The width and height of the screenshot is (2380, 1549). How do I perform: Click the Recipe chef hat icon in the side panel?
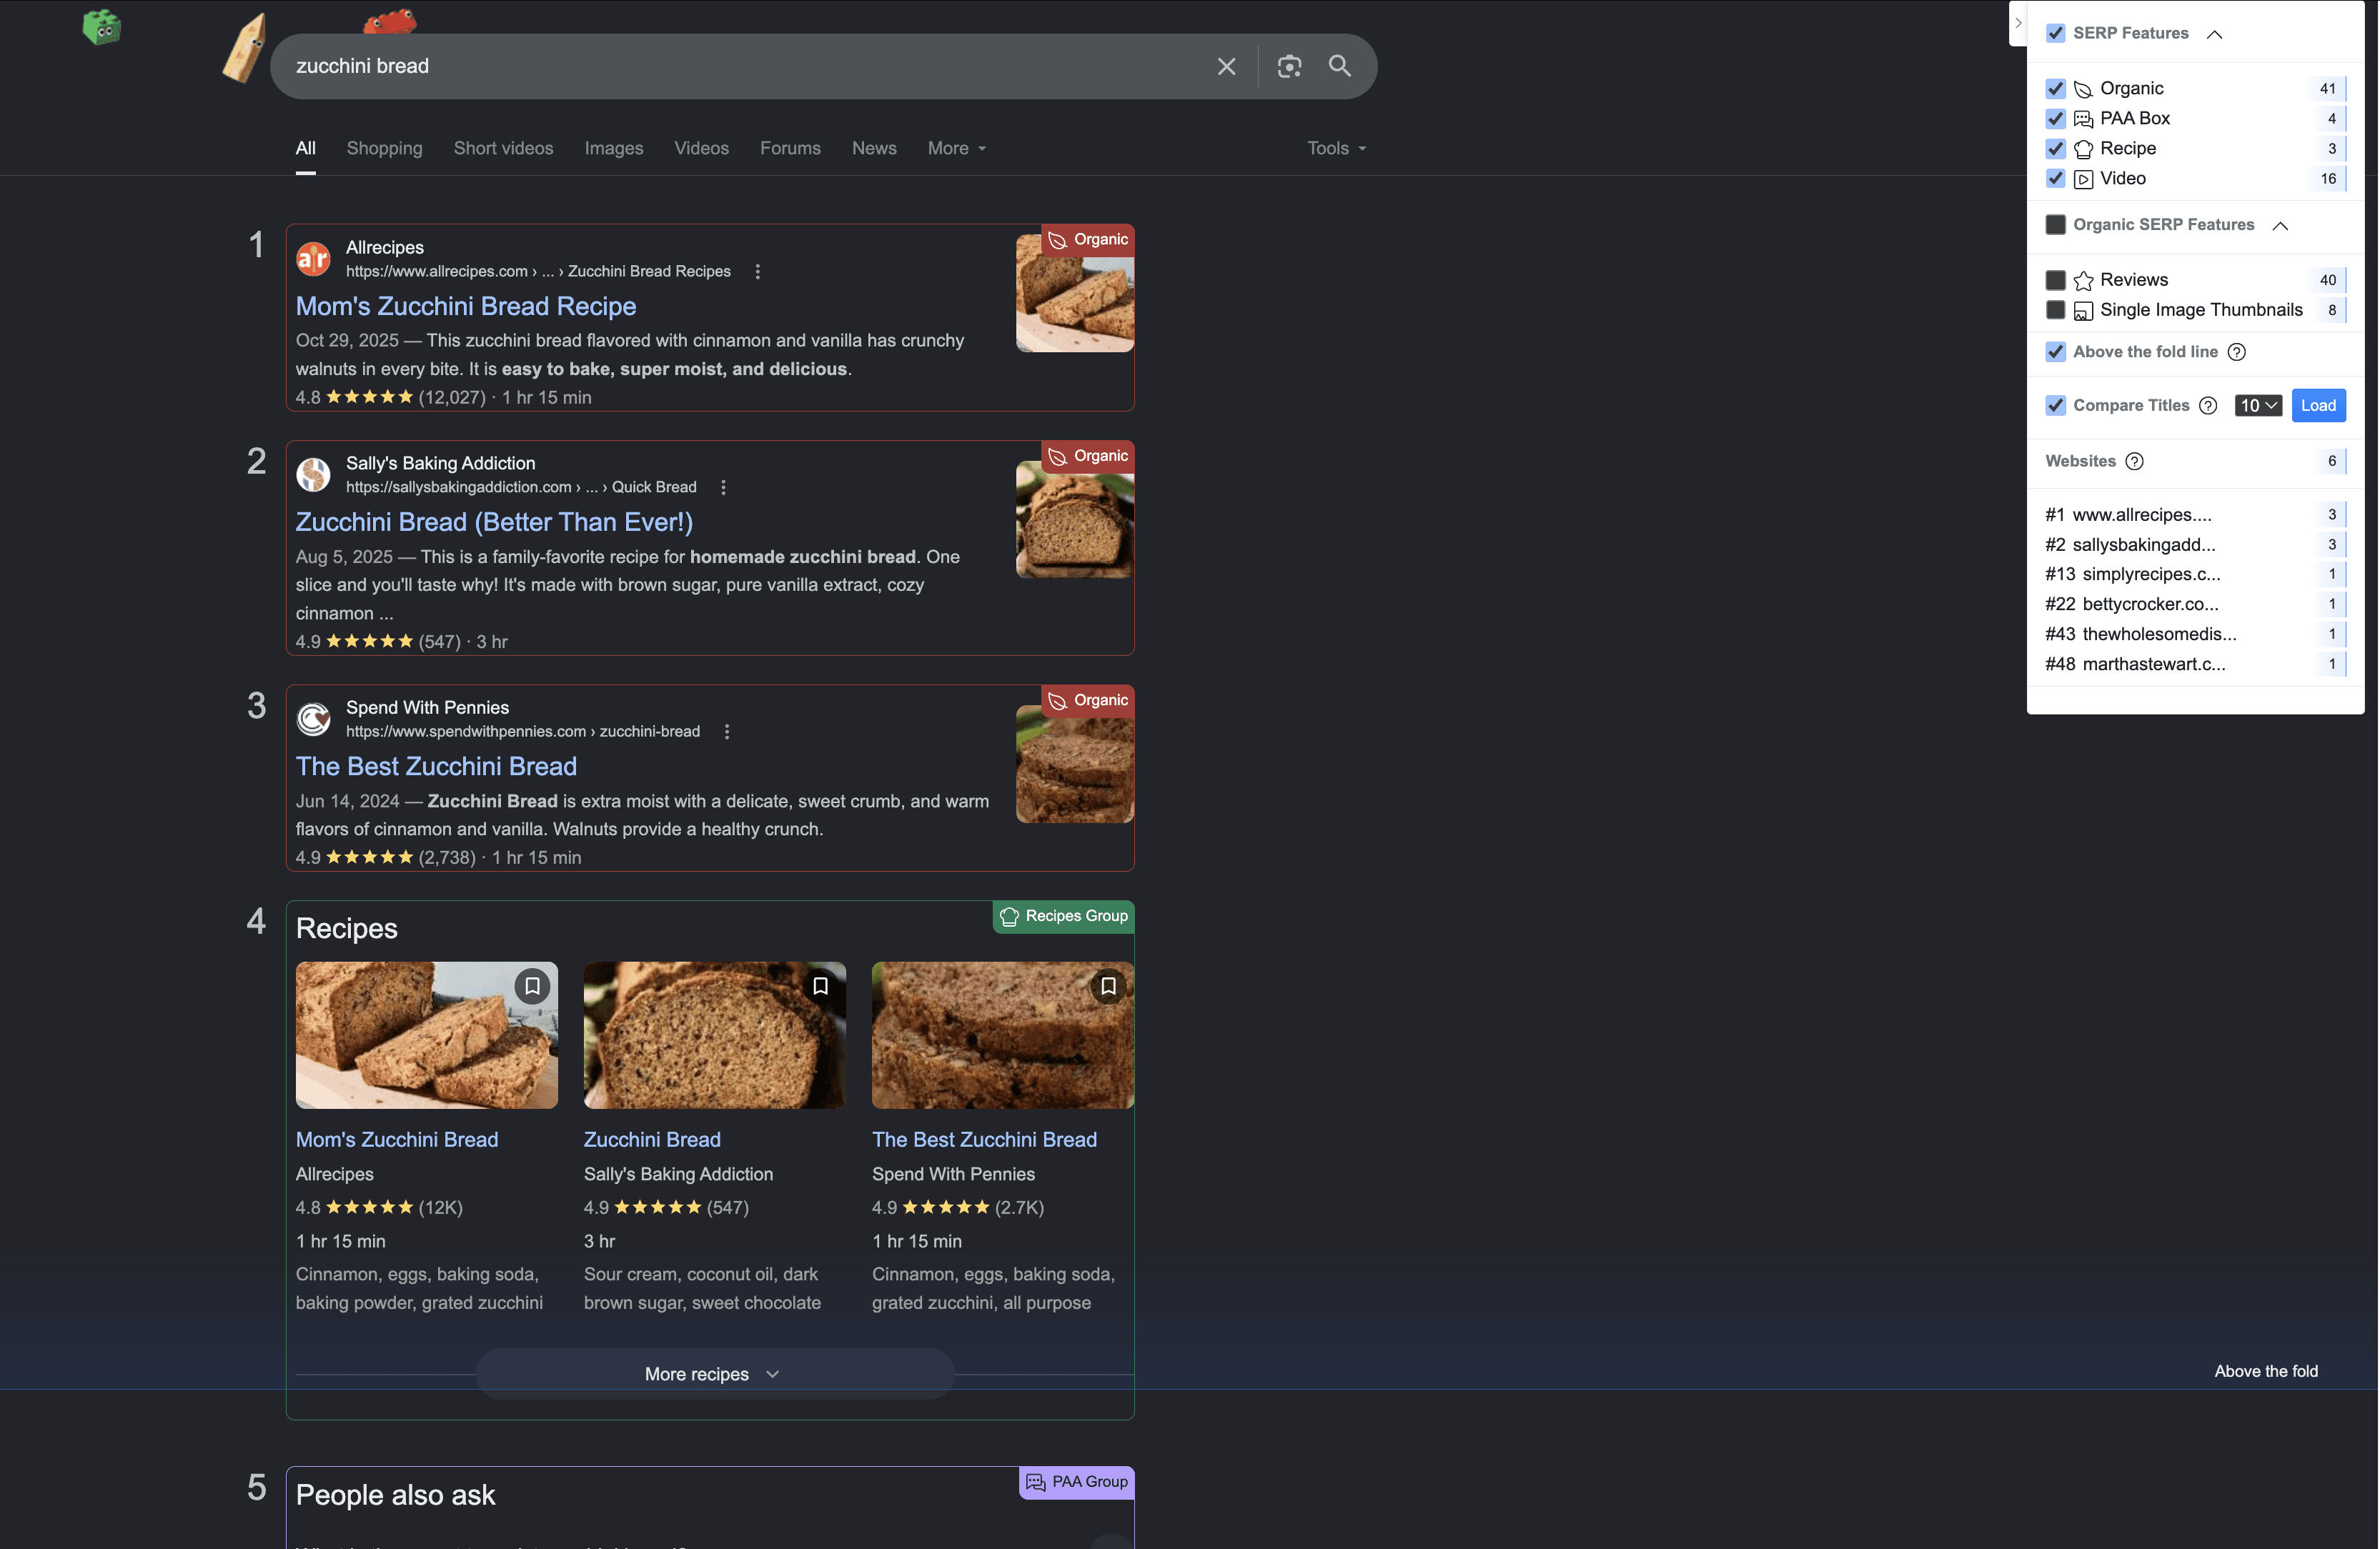point(2083,149)
